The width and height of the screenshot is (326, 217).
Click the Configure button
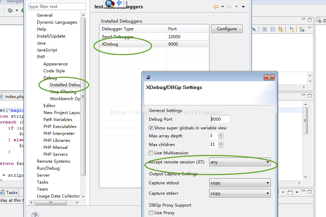coord(227,29)
